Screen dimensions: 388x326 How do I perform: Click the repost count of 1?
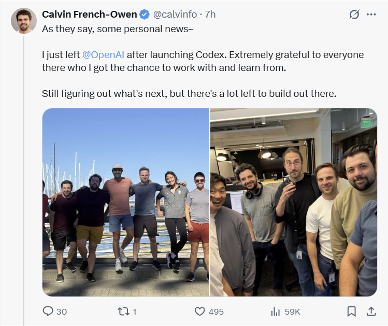(135, 311)
